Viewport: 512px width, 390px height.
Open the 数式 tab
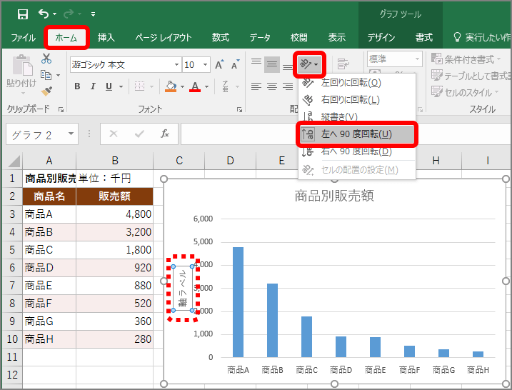point(221,38)
